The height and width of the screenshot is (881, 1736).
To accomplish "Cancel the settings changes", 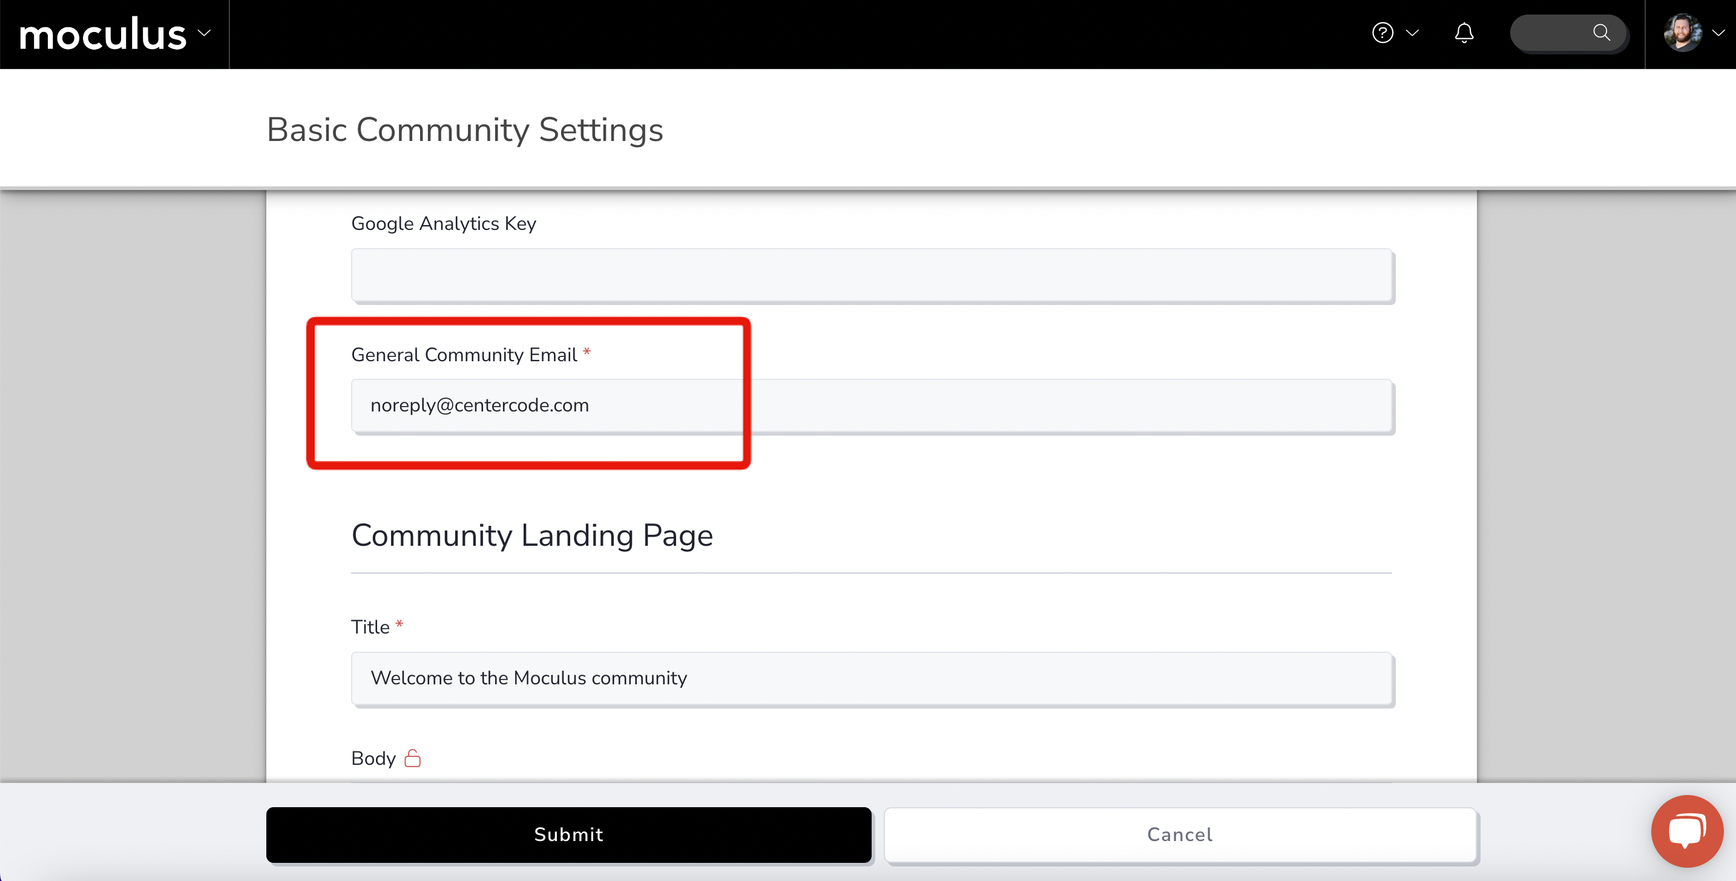I will (1181, 834).
